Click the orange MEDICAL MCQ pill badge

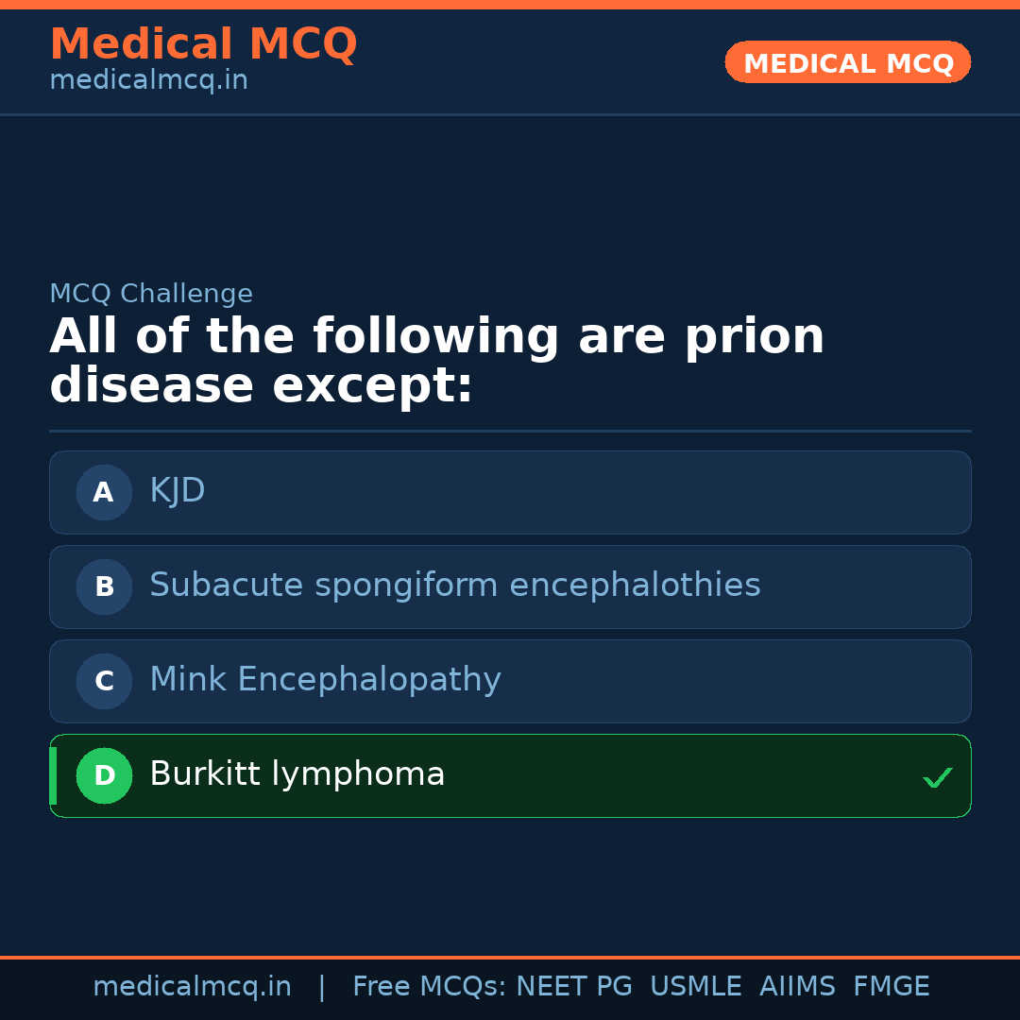click(x=847, y=62)
